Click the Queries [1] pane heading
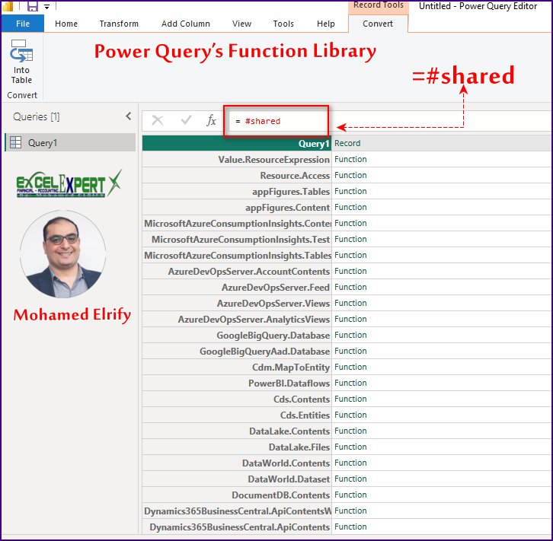553x541 pixels. pos(37,116)
